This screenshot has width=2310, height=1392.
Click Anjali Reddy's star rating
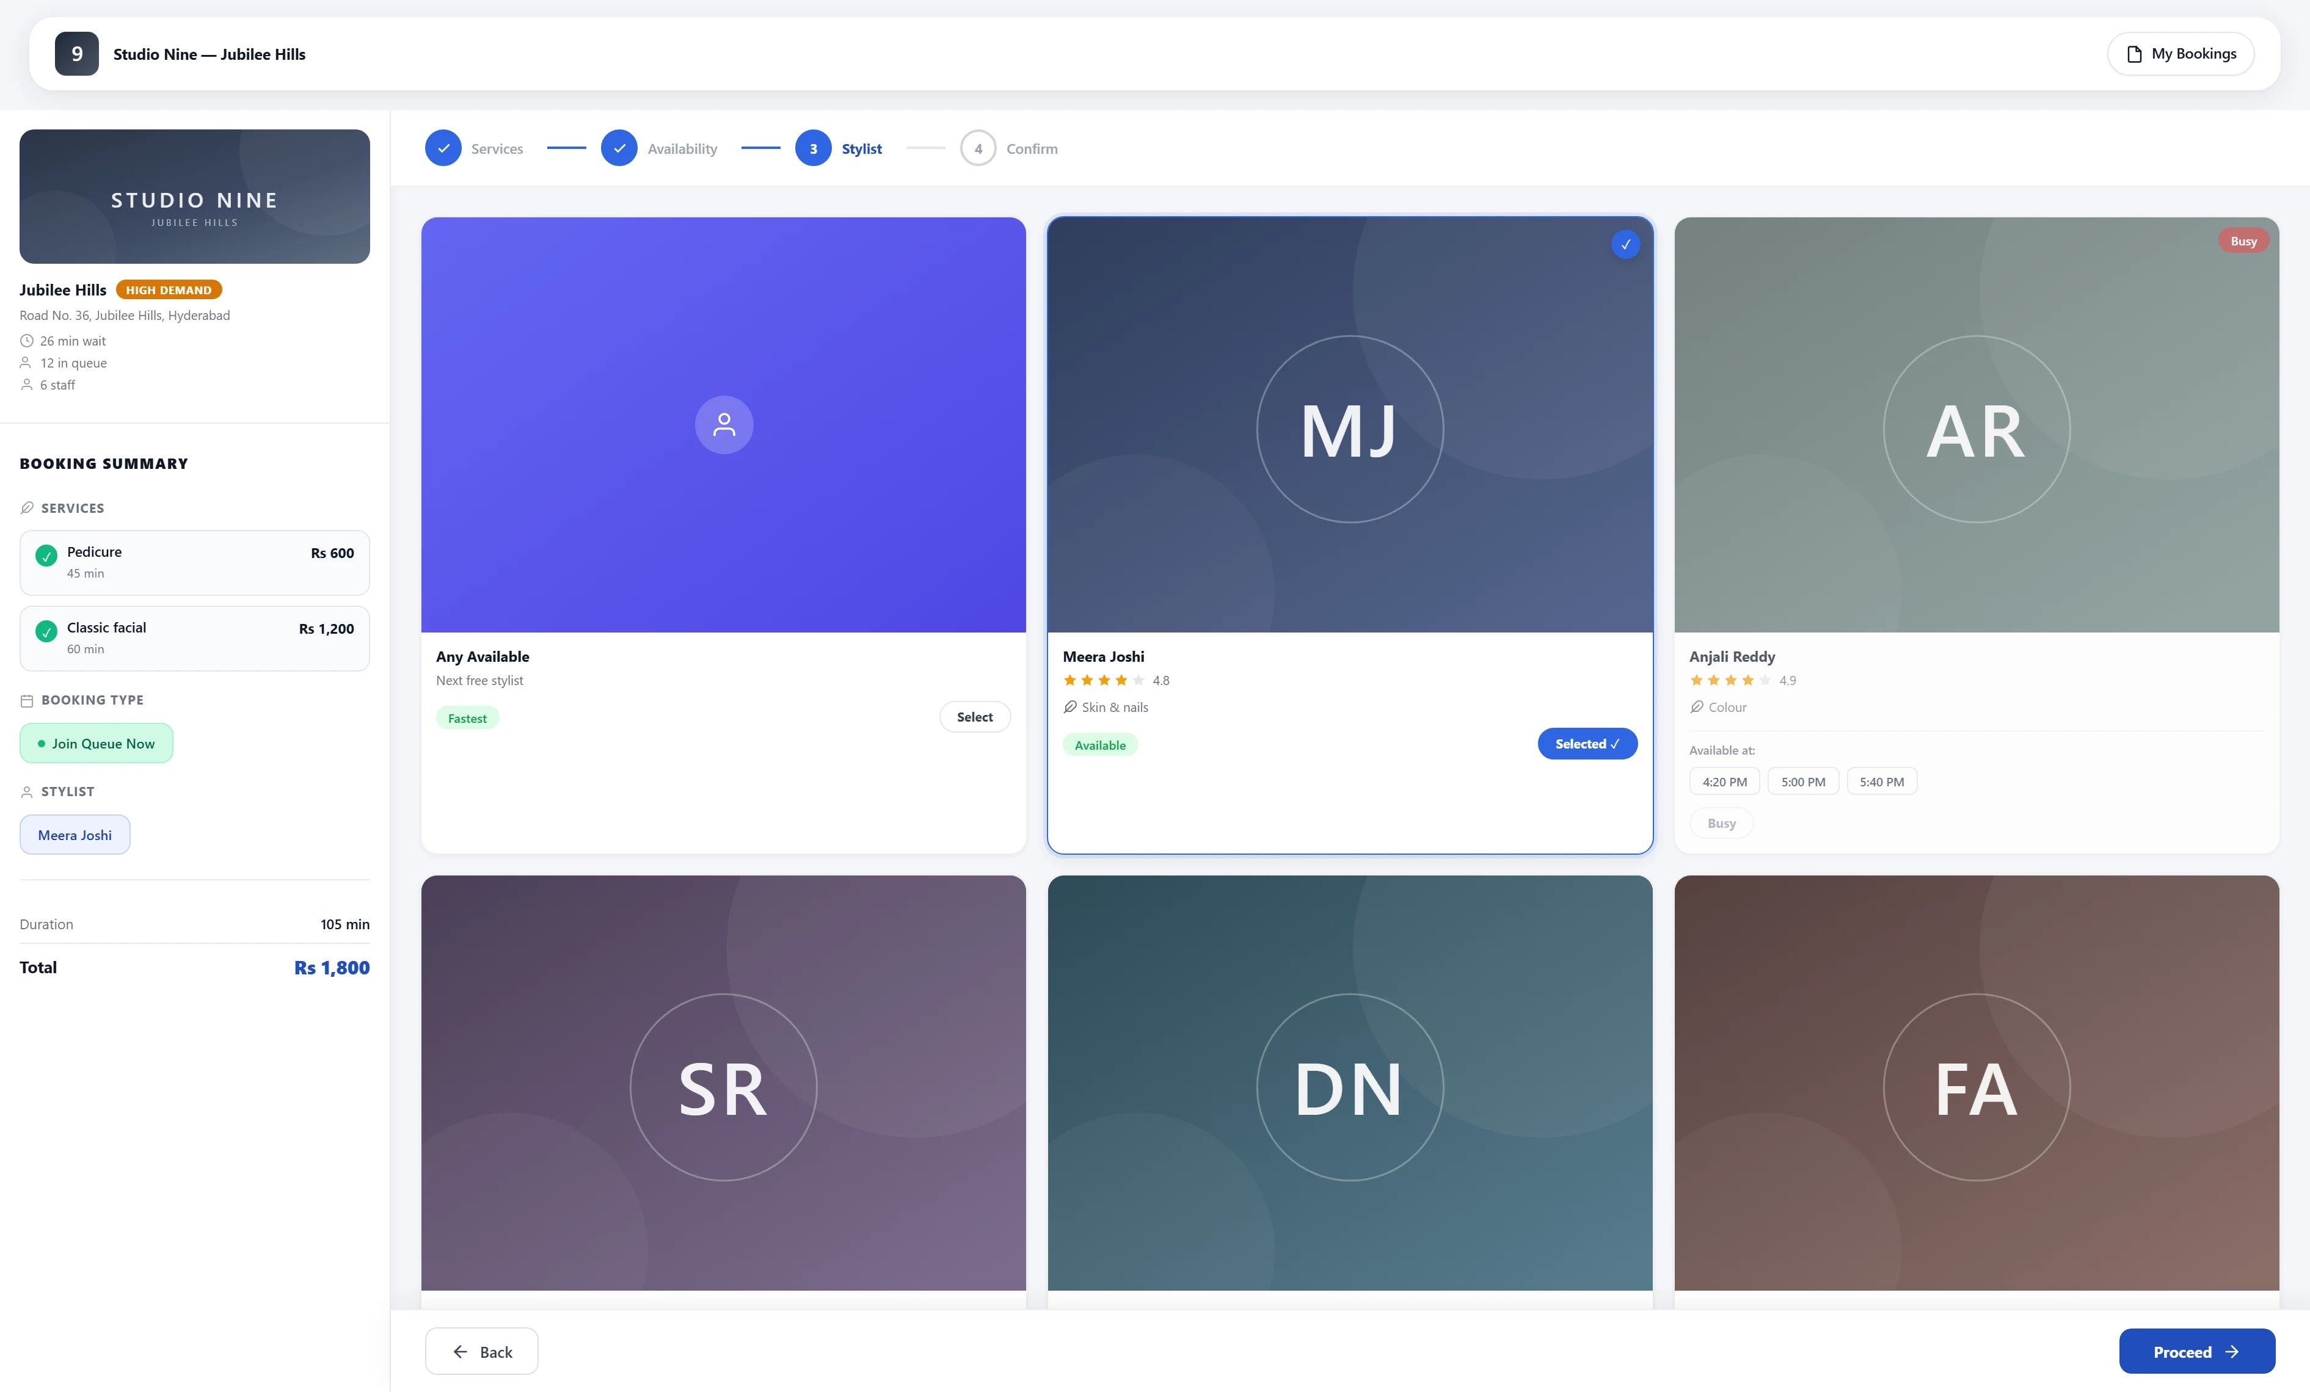(1730, 681)
